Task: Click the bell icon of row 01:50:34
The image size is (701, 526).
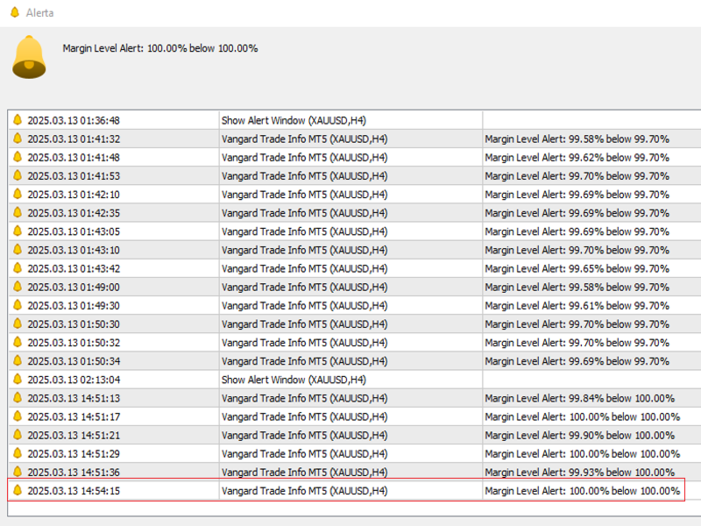Action: pyautogui.click(x=18, y=361)
